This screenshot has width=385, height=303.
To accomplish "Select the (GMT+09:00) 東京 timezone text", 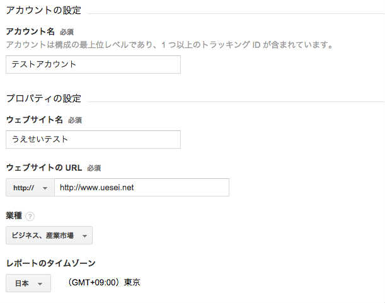I will tap(103, 282).
